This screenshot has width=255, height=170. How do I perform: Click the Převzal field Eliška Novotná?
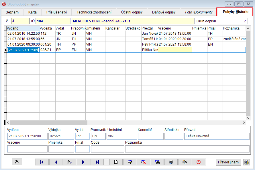[217, 136]
